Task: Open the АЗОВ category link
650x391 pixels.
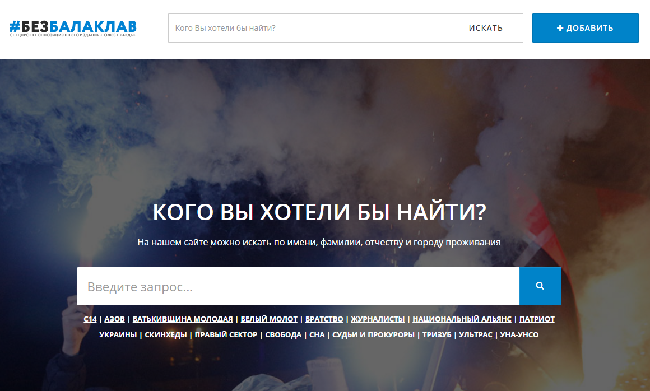Action: [114, 319]
